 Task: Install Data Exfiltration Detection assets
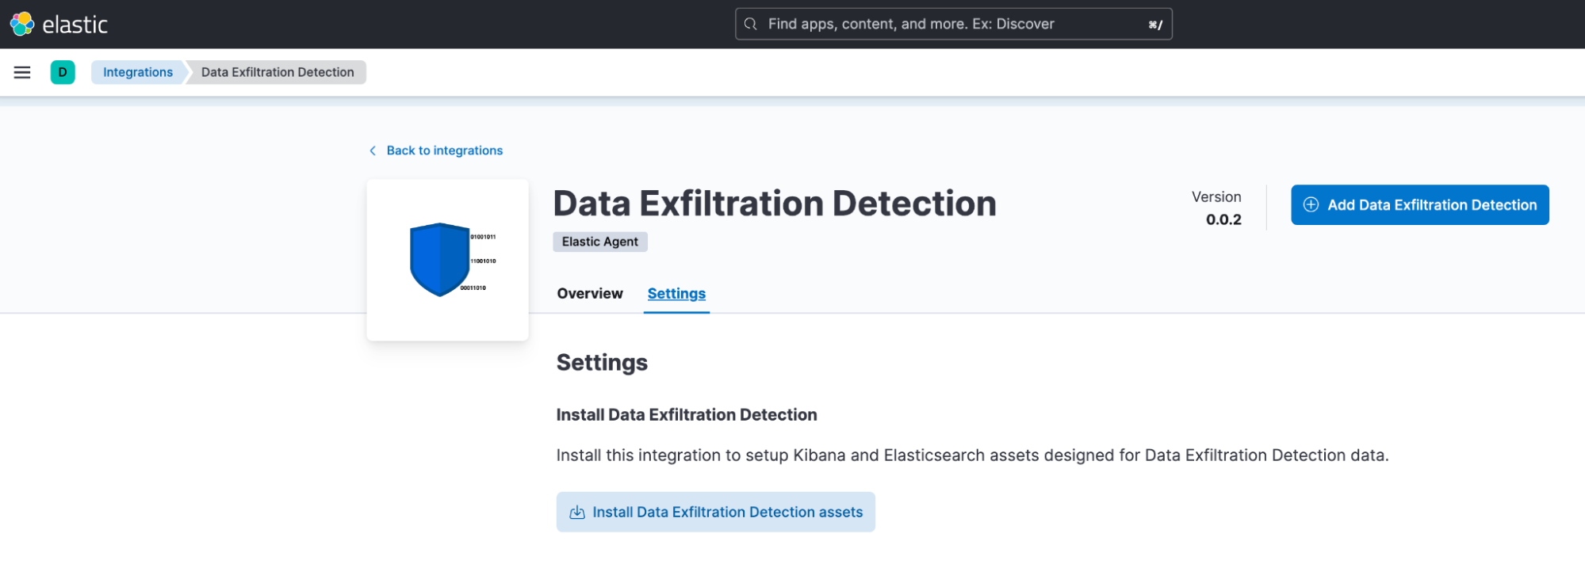[715, 512]
